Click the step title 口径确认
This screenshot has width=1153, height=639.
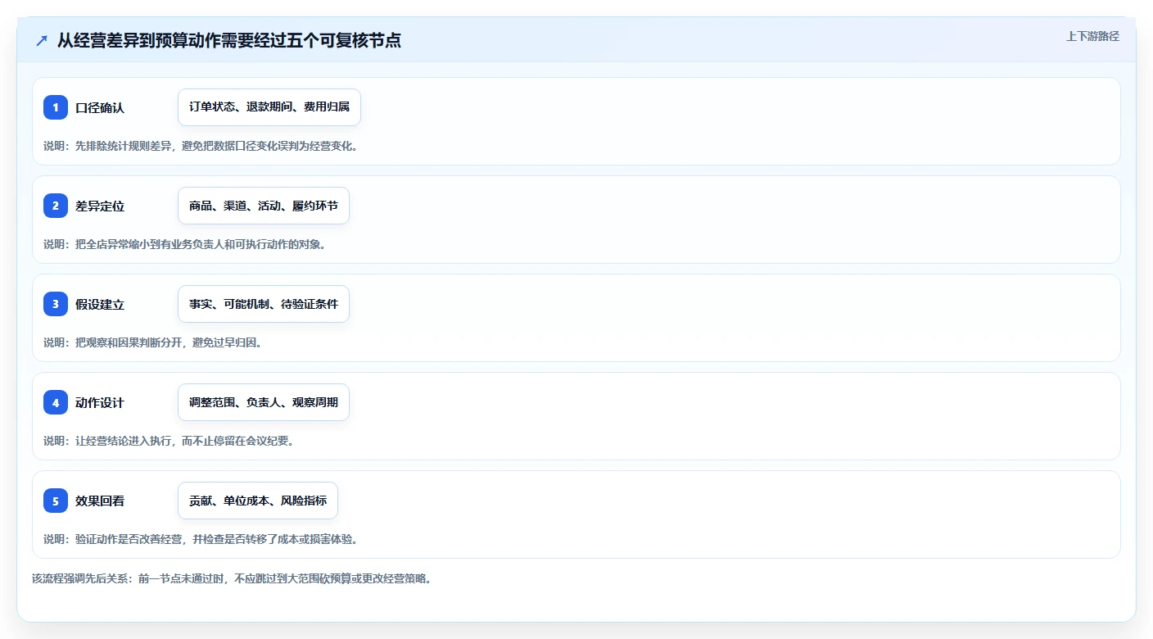(100, 107)
